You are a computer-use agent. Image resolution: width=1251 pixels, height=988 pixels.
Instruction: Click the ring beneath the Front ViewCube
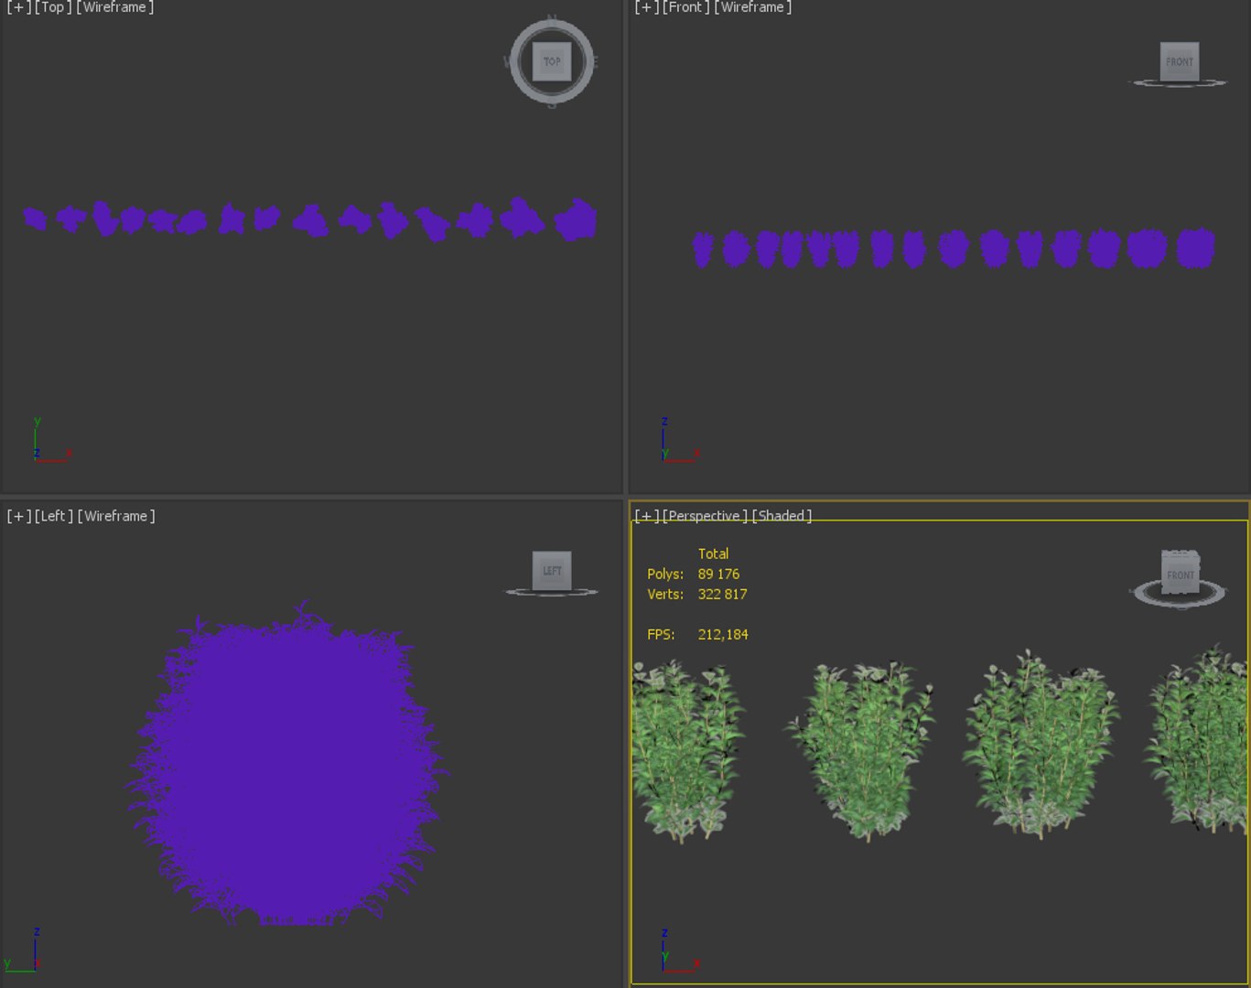tap(1180, 83)
